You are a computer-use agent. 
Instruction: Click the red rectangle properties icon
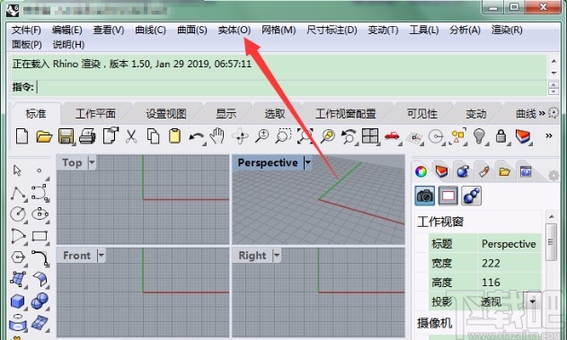pos(448,196)
